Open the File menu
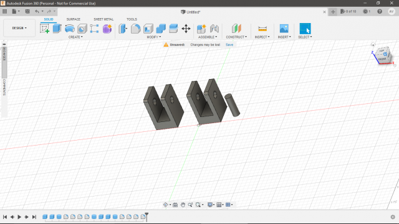This screenshot has height=224, width=399. (16, 11)
